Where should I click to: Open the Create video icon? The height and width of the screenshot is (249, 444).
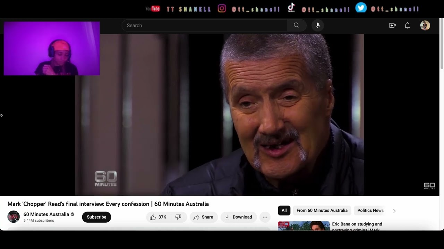[392, 25]
